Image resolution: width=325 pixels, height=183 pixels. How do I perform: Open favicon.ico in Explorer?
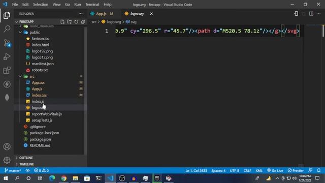[x=41, y=39]
